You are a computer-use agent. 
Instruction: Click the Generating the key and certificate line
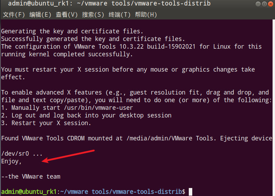point(72,31)
